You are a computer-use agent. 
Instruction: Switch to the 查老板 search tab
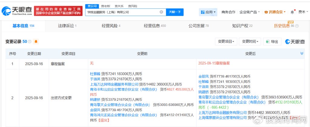[106, 6]
